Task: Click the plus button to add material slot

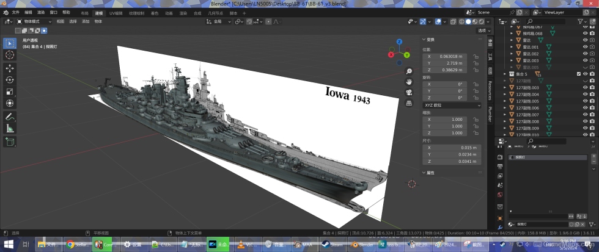Action: point(593,157)
